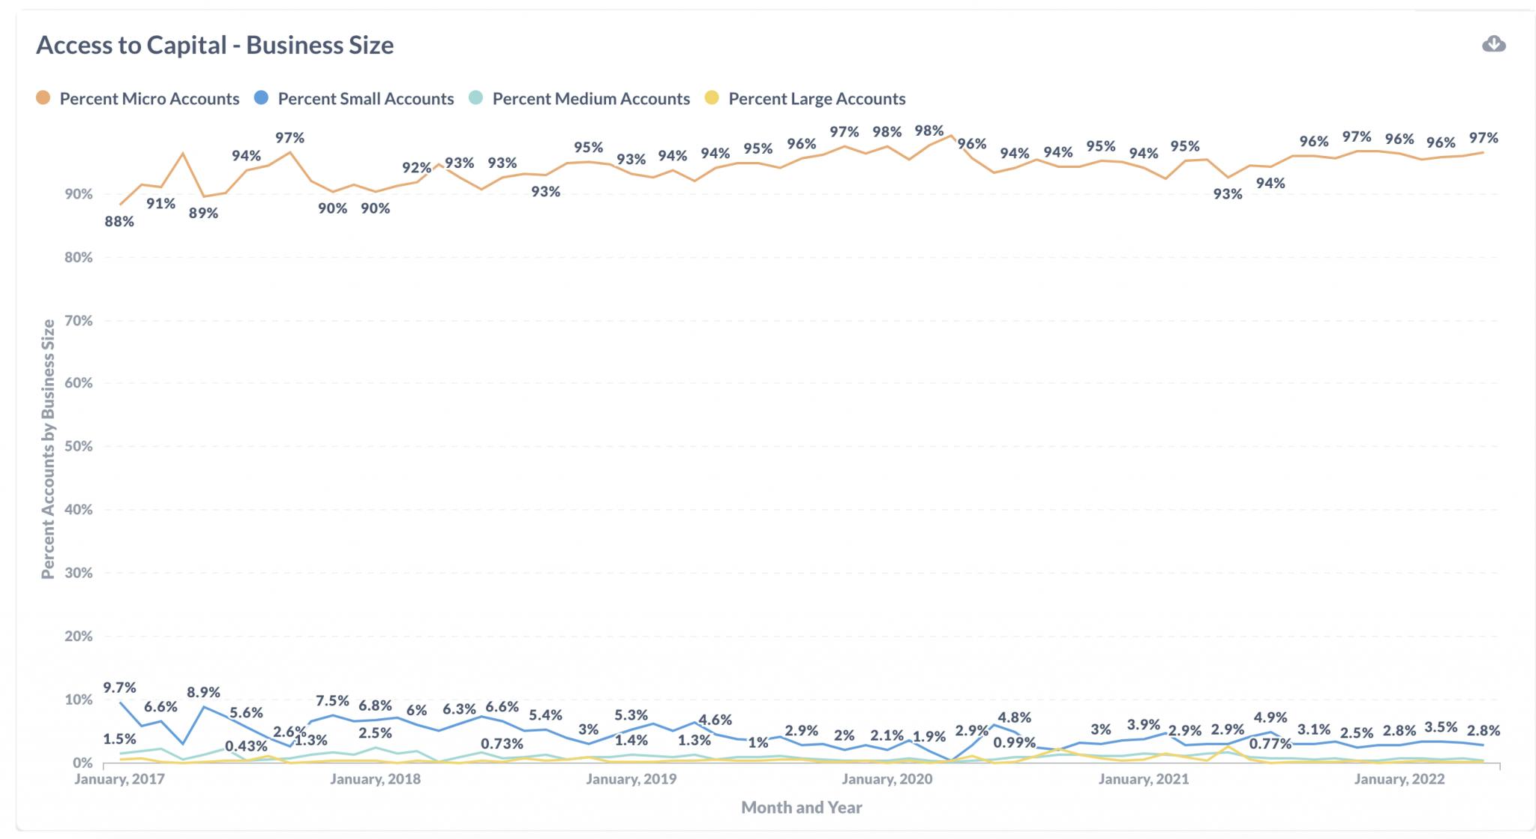Click the Month and Year axis title
The height and width of the screenshot is (839, 1536).
[801, 808]
